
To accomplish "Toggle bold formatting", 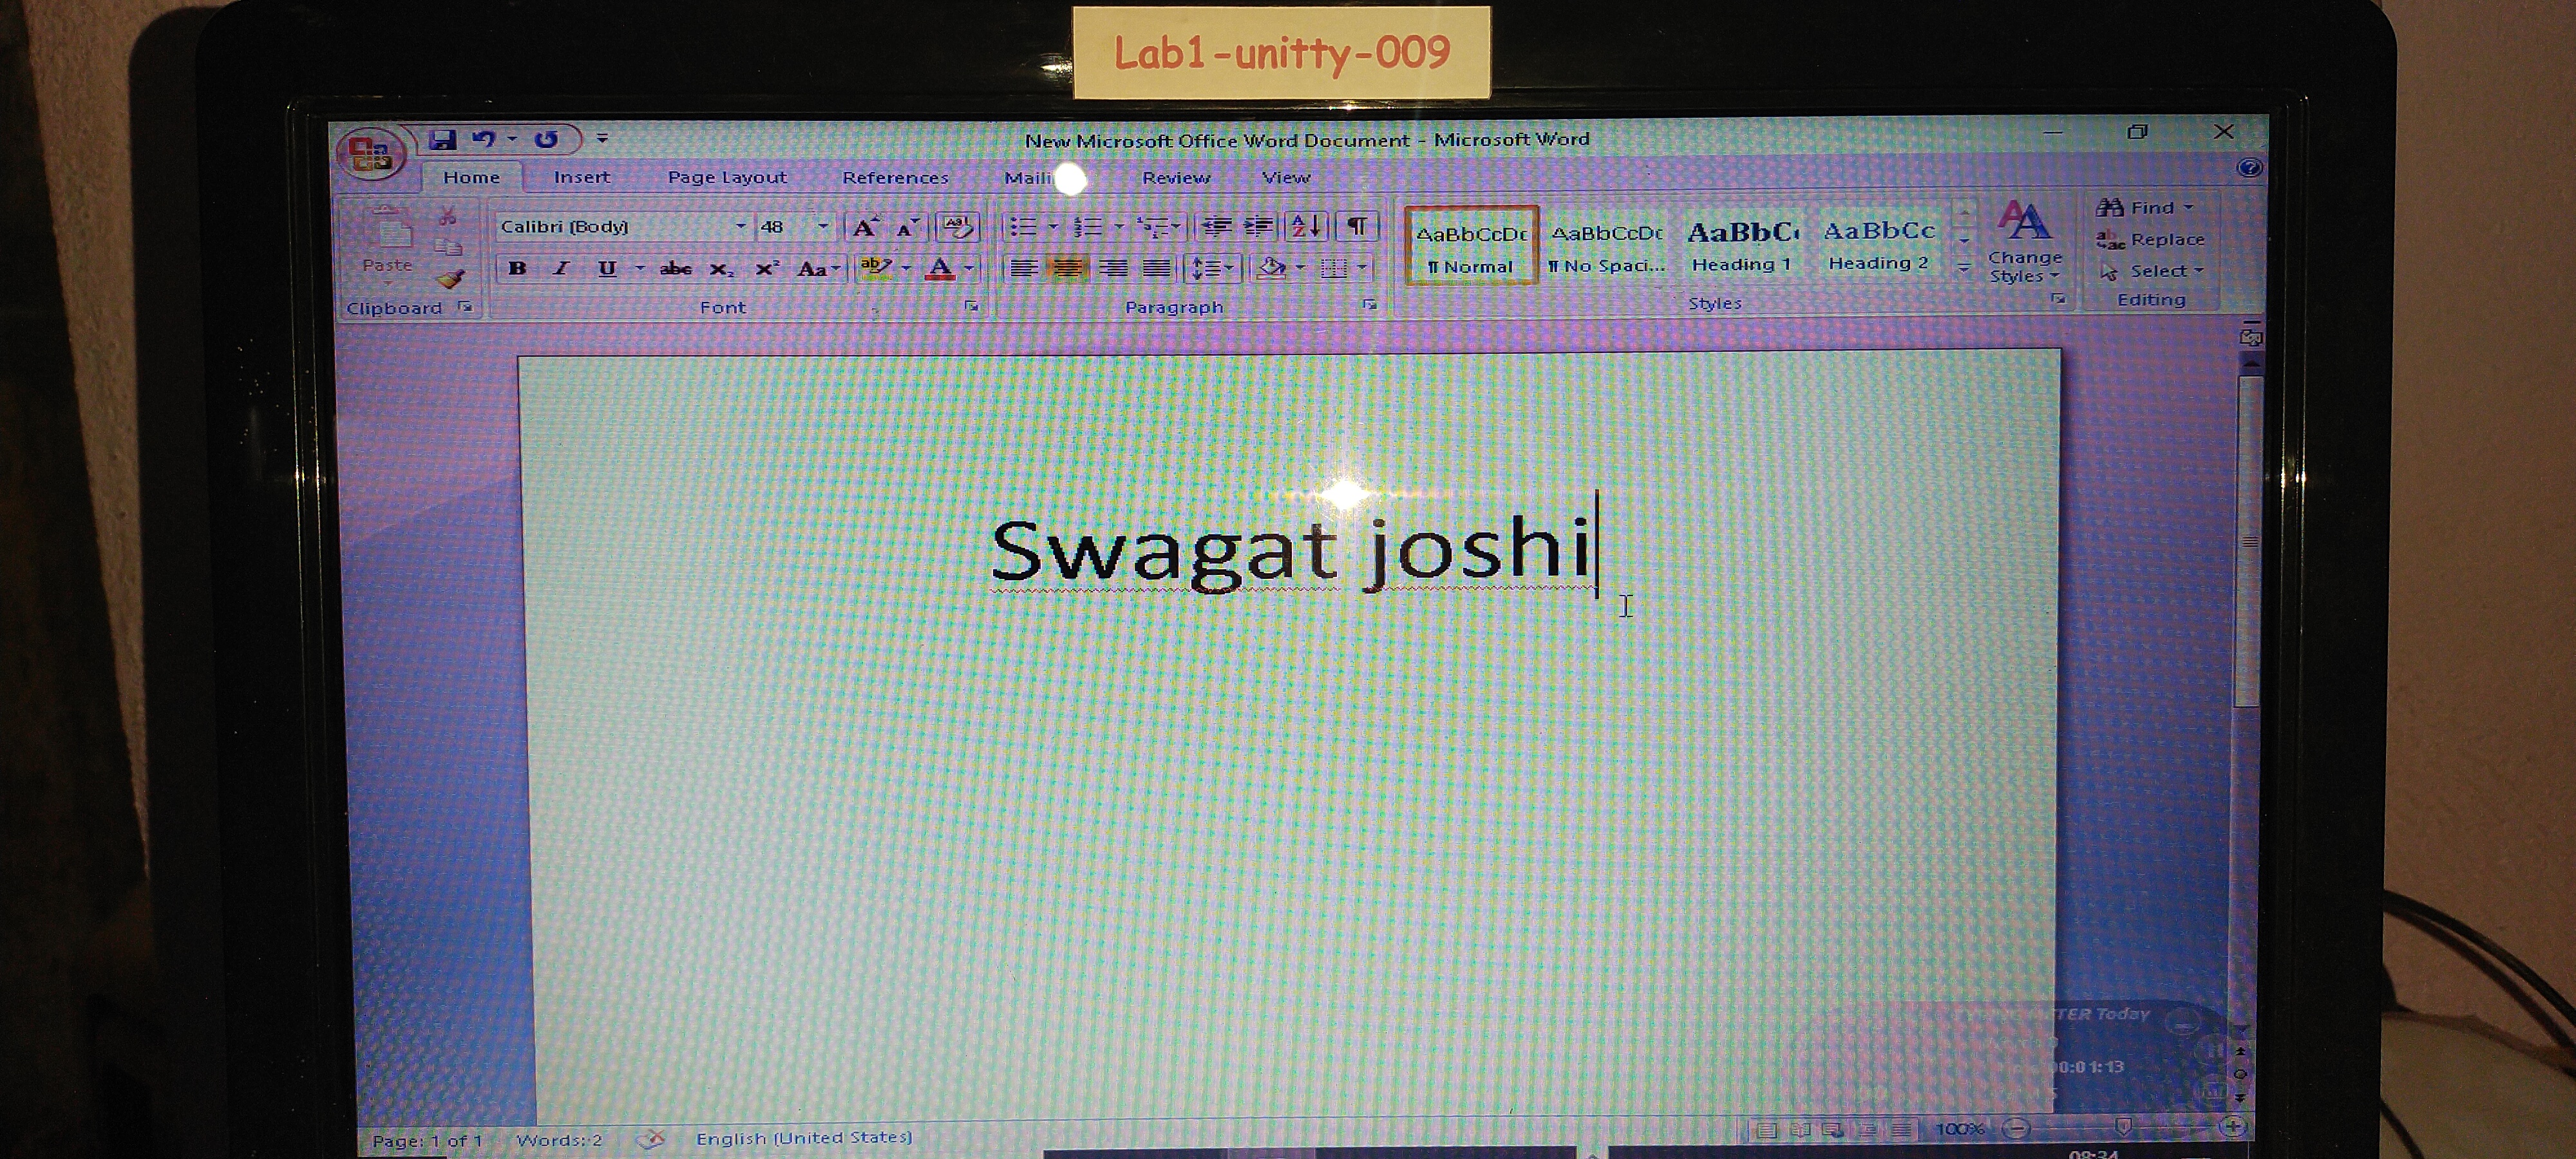I will pos(517,268).
